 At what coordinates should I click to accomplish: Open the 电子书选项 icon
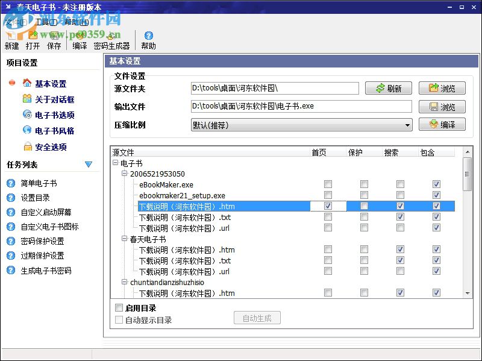pyautogui.click(x=27, y=115)
